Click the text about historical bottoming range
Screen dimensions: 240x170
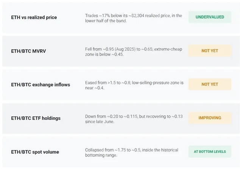click(x=132, y=153)
